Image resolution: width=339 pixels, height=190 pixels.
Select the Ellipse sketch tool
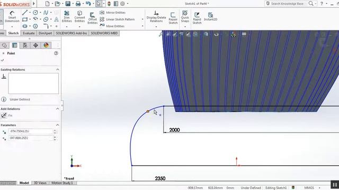pyautogui.click(x=46, y=20)
